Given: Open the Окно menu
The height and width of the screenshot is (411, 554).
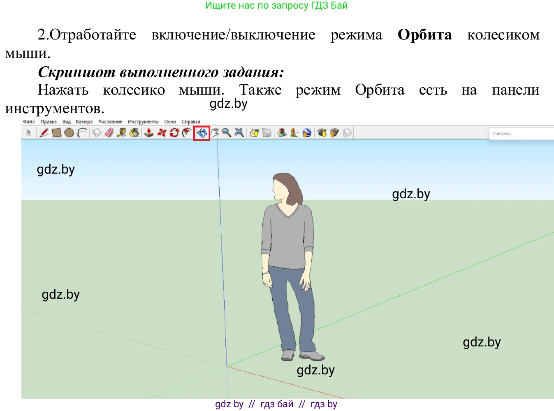Looking at the screenshot, I should pyautogui.click(x=170, y=121).
